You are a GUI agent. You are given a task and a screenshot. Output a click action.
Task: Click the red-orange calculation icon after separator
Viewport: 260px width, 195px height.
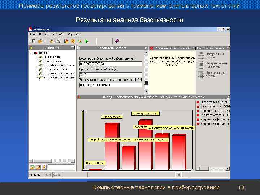pos(66,41)
